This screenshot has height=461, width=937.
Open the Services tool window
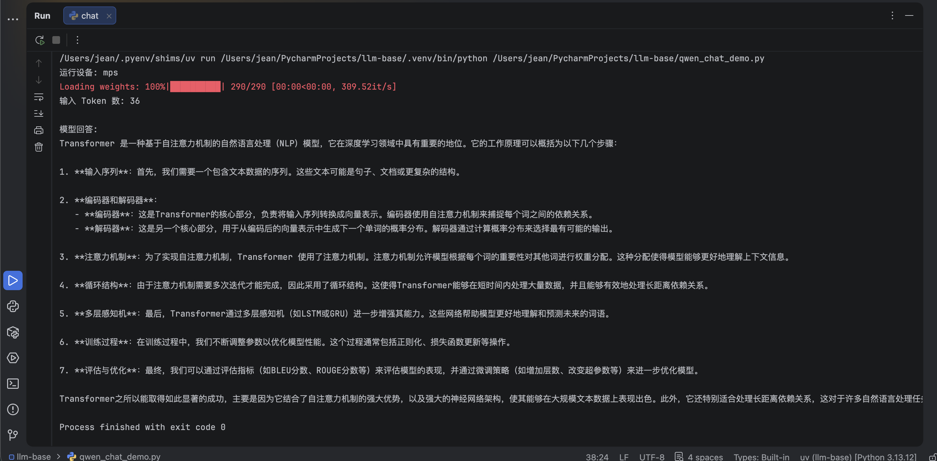pyautogui.click(x=13, y=358)
